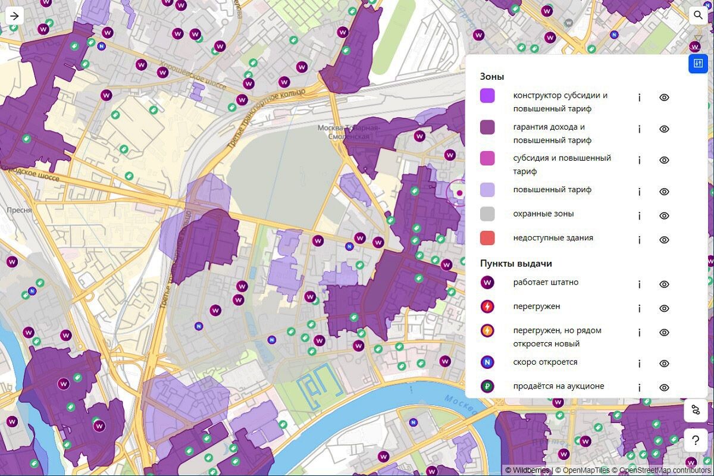Viewport: 714px width, 476px height.
Task: Click the orange 'перегружен, но рядом откроется новый' icon
Action: [487, 330]
